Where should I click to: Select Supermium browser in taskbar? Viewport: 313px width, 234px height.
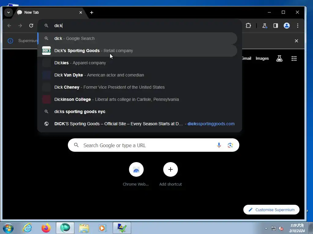(x=65, y=228)
